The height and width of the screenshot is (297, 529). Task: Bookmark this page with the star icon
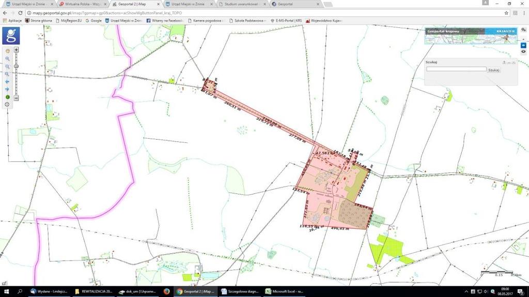point(506,13)
